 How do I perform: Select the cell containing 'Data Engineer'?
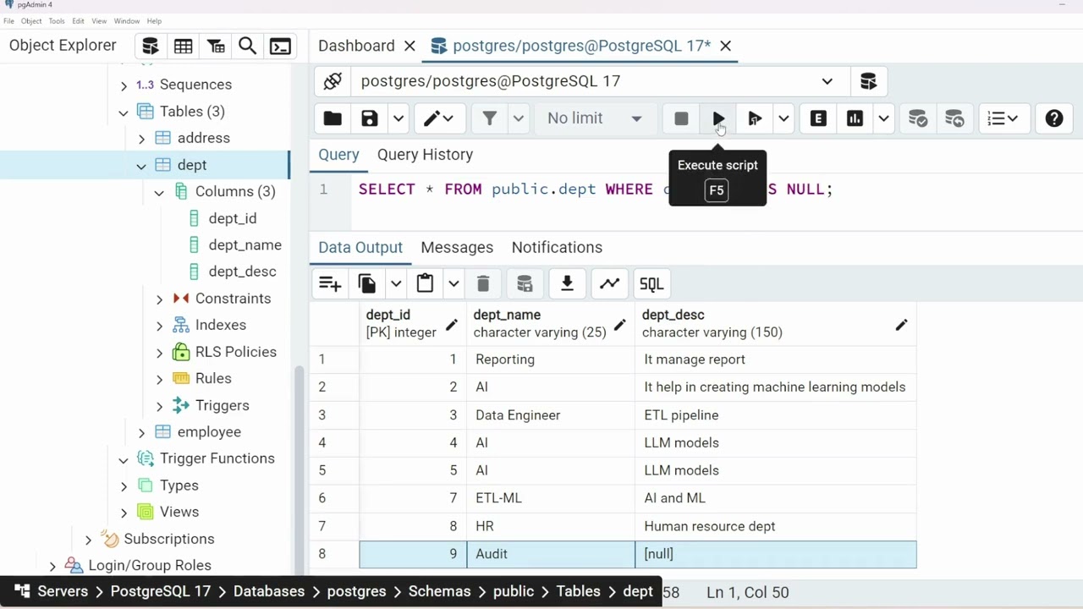551,415
